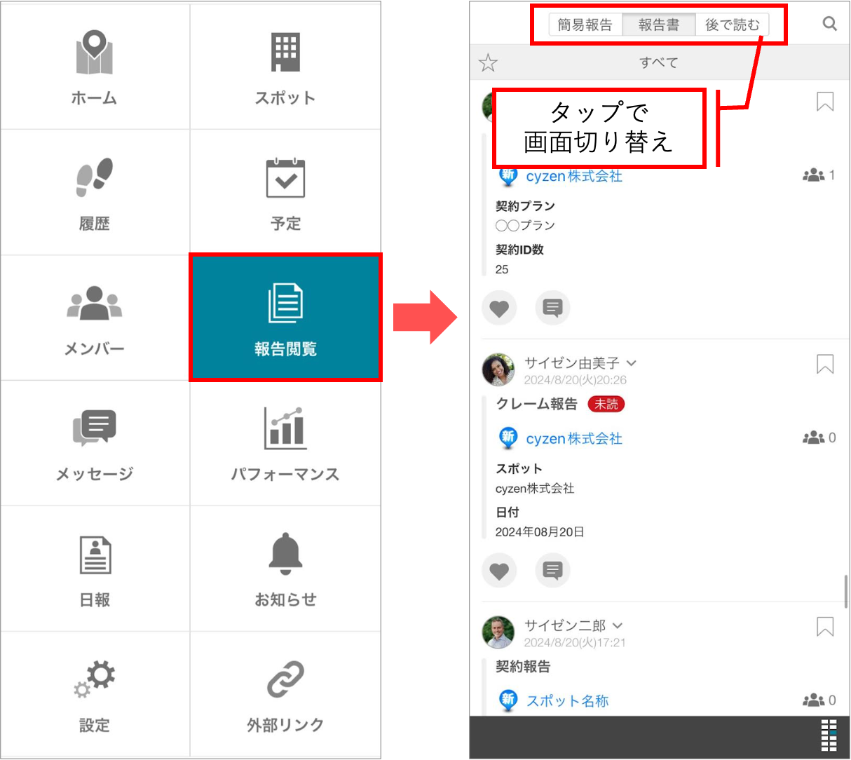Open the メンバー people icon
Viewport: 851px width, 760px height.
point(95,304)
